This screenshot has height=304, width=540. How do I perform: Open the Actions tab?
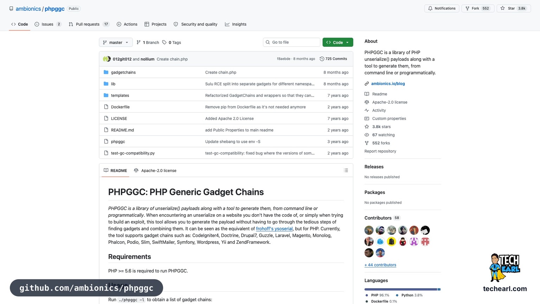[x=127, y=24]
